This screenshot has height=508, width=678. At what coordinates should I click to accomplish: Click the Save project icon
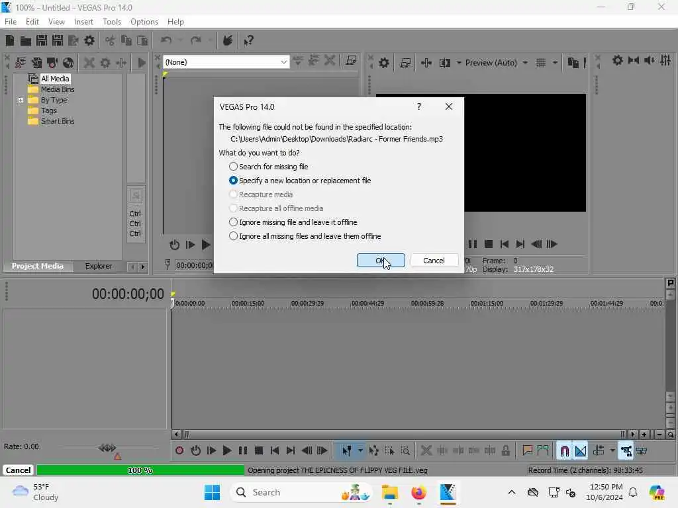[x=42, y=40]
